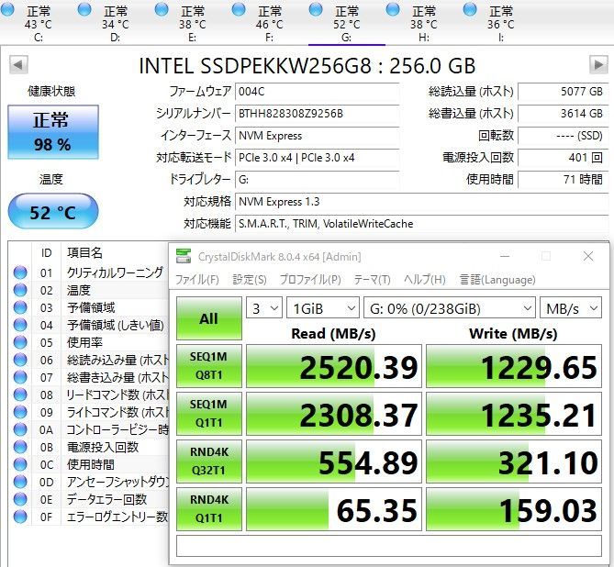Viewport: 614px width, 567px height.
Task: Click status orb for ID 01 クリティカルワーニング
Action: tap(20, 272)
